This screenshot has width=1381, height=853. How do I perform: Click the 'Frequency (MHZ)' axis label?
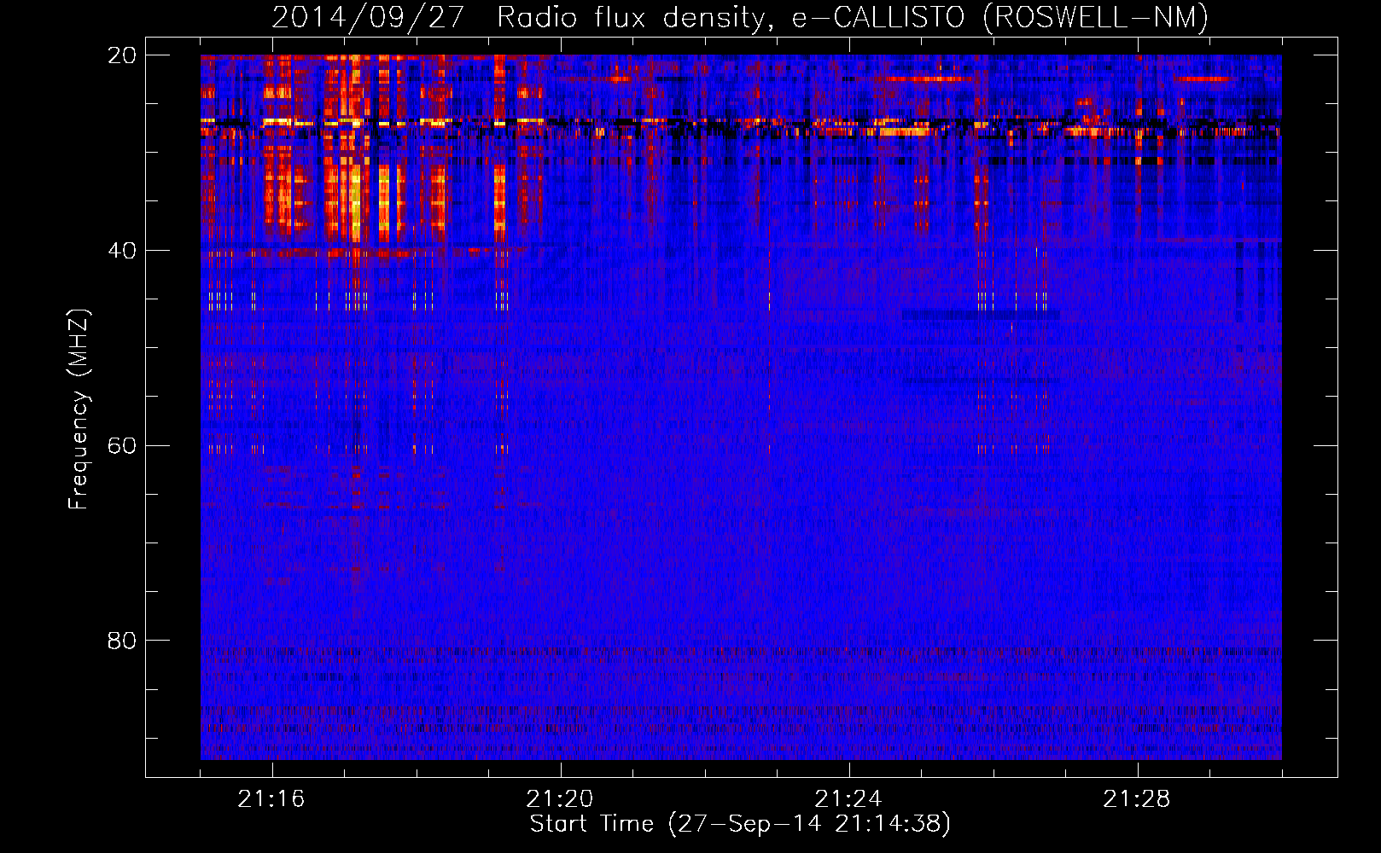(79, 409)
